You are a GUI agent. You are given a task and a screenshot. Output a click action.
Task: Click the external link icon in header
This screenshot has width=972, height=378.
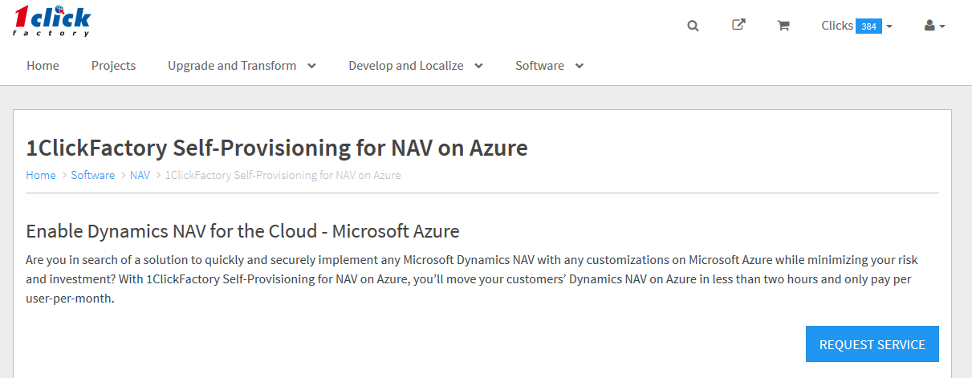(738, 25)
